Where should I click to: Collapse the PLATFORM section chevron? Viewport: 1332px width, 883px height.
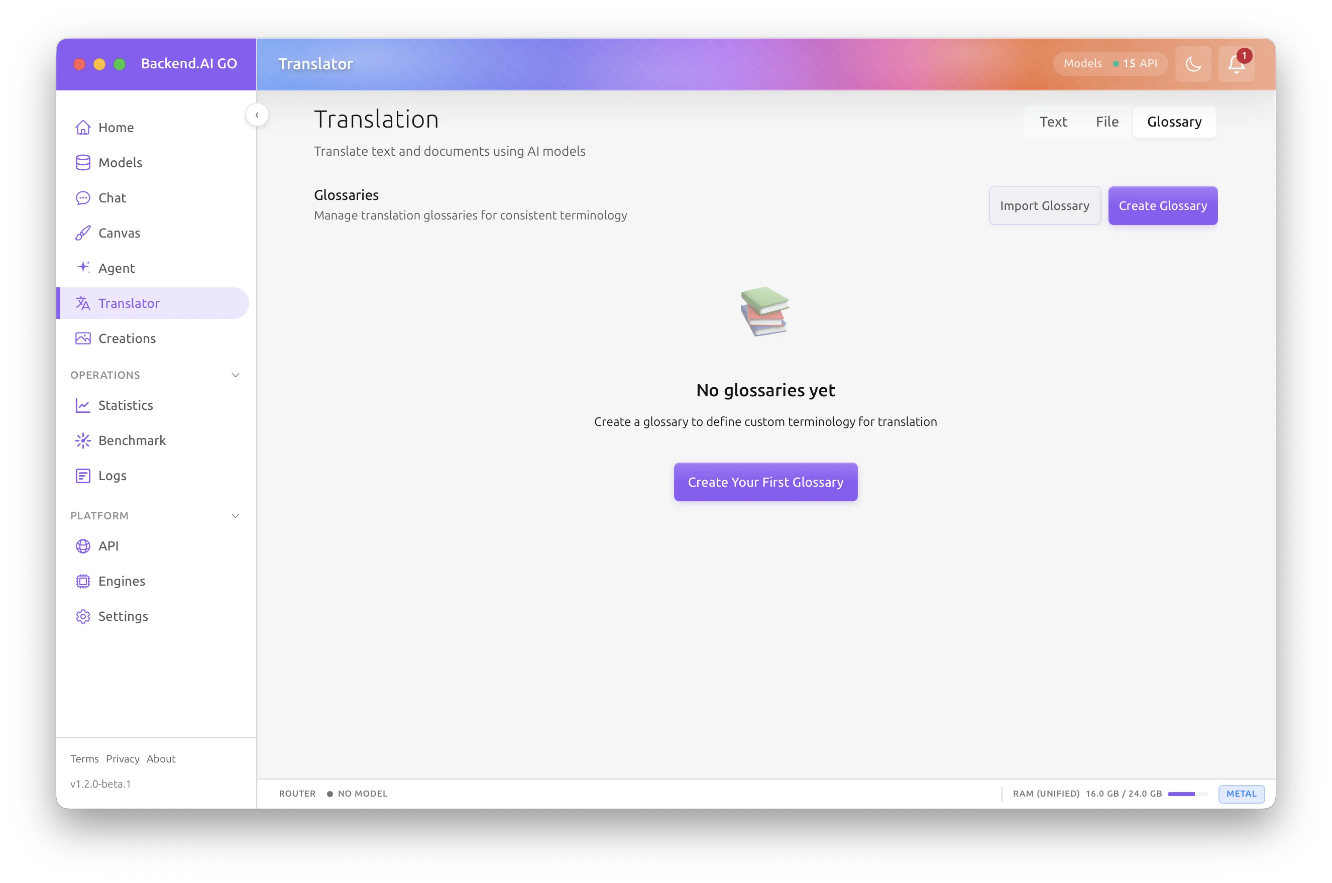[x=236, y=516]
